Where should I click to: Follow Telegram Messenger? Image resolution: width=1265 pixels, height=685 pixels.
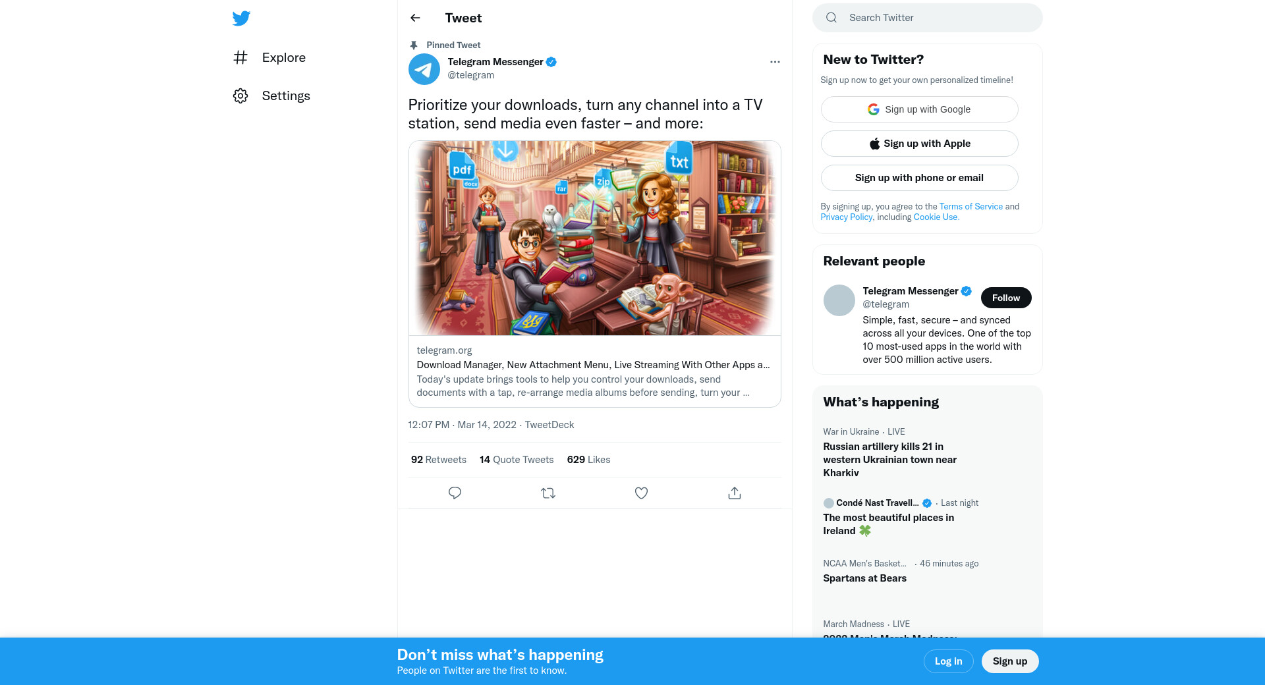[1005, 298]
